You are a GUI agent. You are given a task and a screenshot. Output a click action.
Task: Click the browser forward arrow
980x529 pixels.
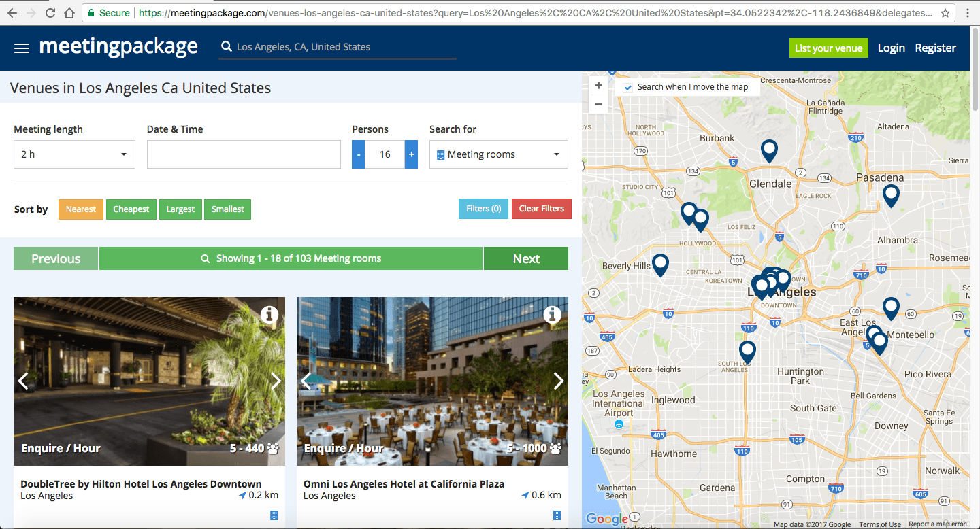click(31, 13)
